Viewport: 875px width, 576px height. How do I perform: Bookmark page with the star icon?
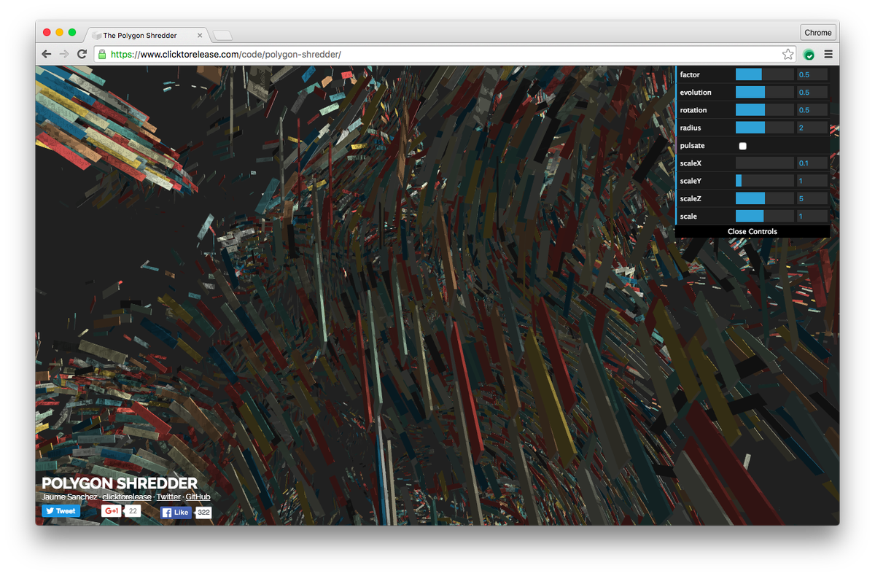pos(787,54)
